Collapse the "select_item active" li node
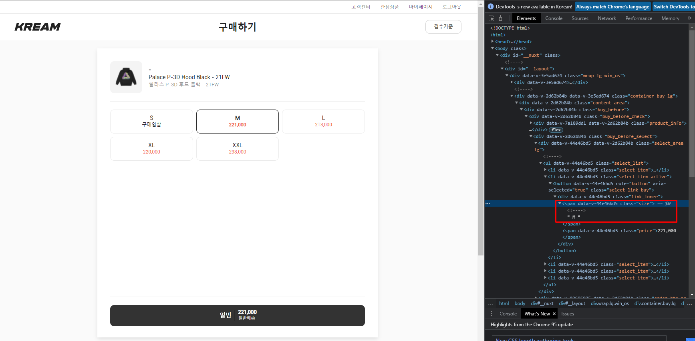 click(546, 177)
